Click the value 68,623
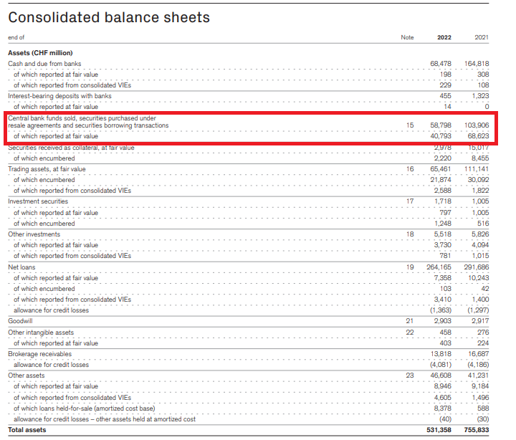Image resolution: width=516 pixels, height=440 pixels. click(478, 136)
